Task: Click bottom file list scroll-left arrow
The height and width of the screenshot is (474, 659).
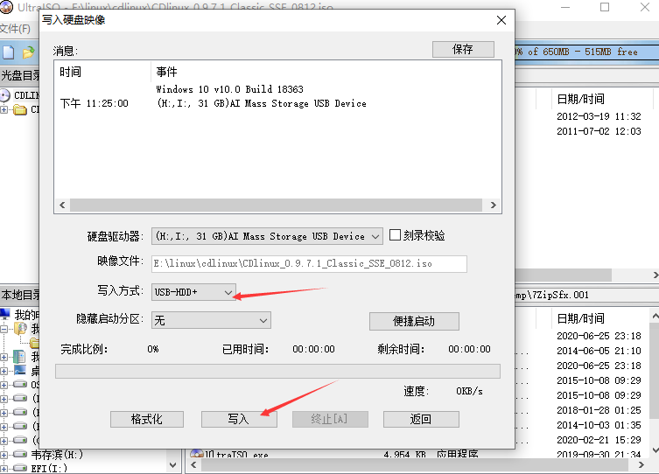Action: (x=193, y=464)
